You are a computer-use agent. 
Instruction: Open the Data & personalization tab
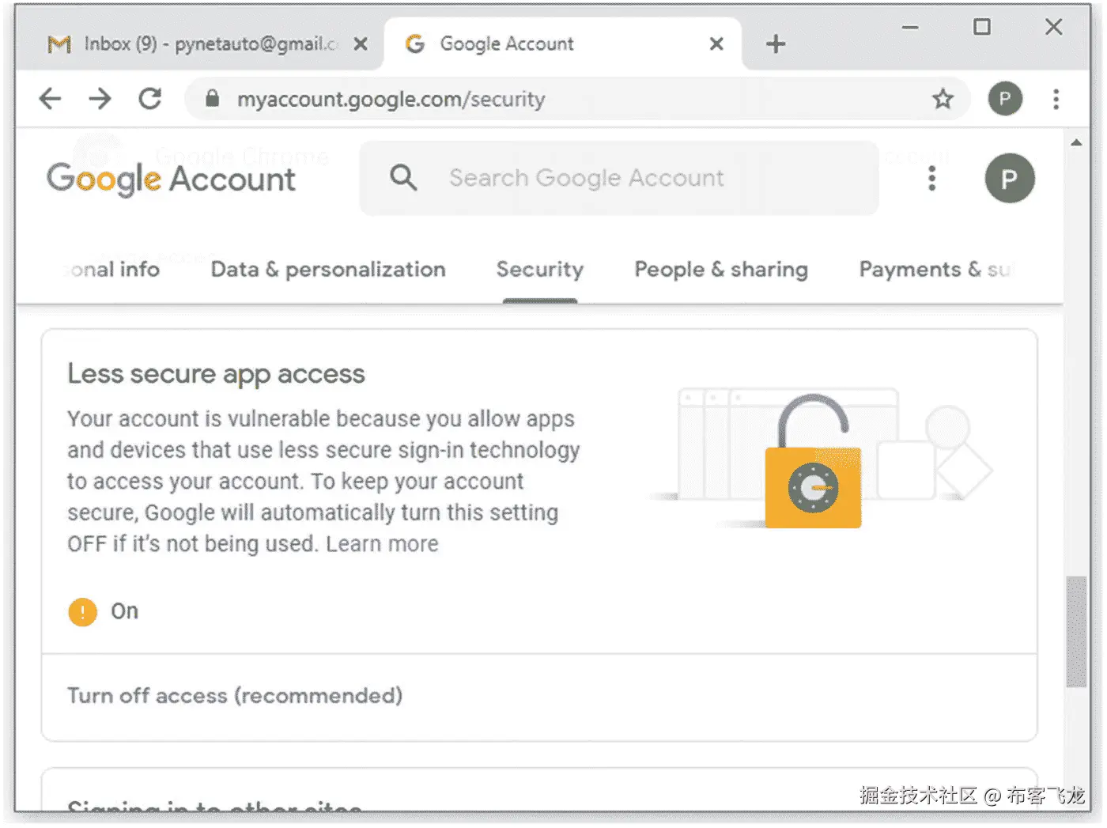(328, 270)
